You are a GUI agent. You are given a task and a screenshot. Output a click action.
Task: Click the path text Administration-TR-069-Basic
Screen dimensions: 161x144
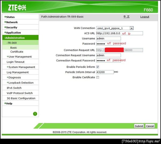pyautogui.click(x=66, y=17)
